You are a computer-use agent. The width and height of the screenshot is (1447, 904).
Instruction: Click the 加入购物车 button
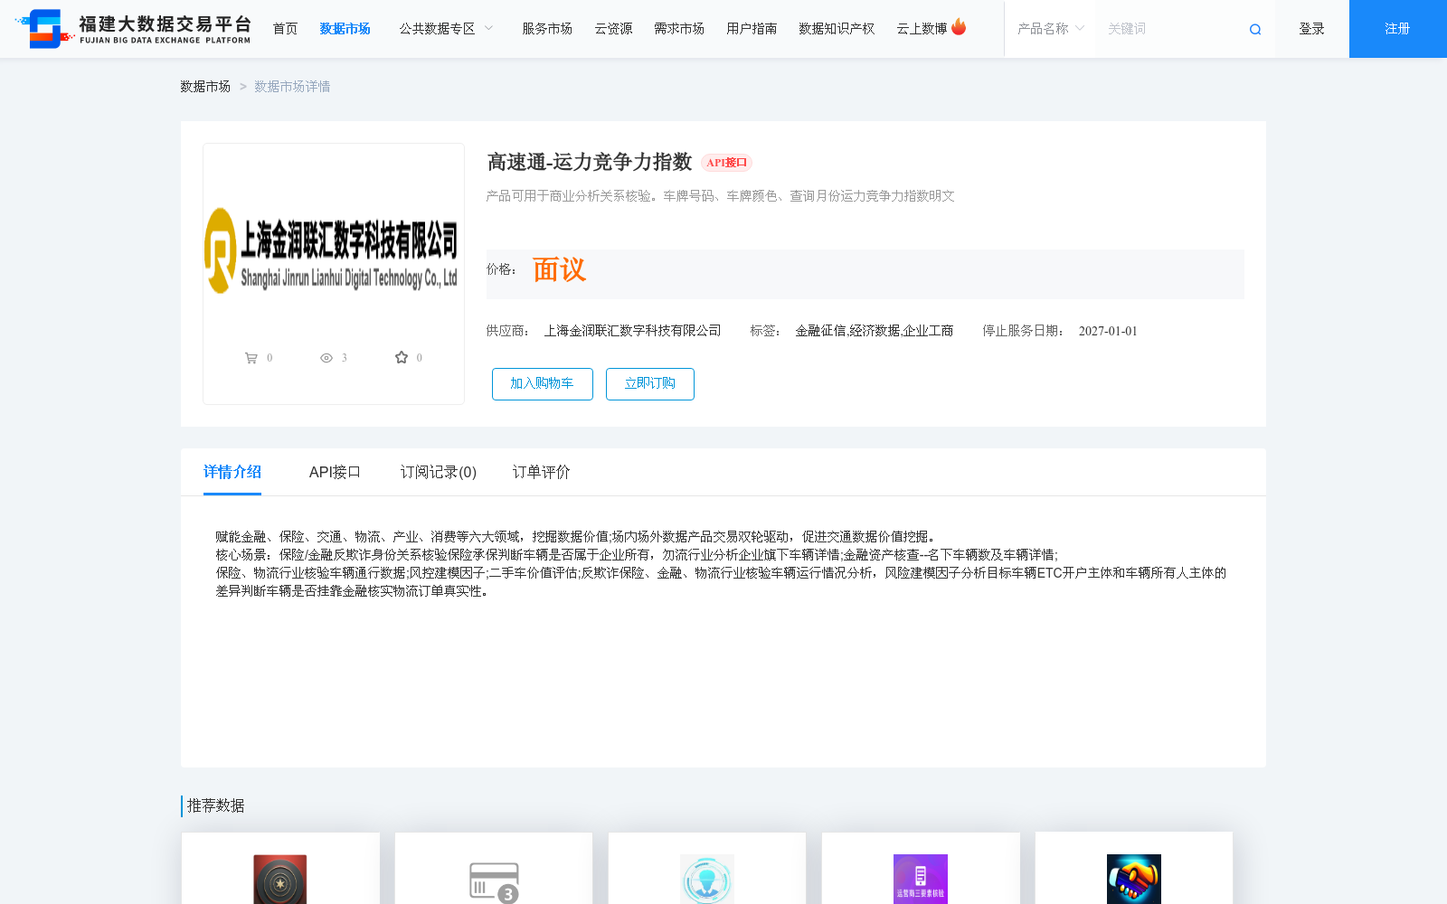(x=543, y=383)
